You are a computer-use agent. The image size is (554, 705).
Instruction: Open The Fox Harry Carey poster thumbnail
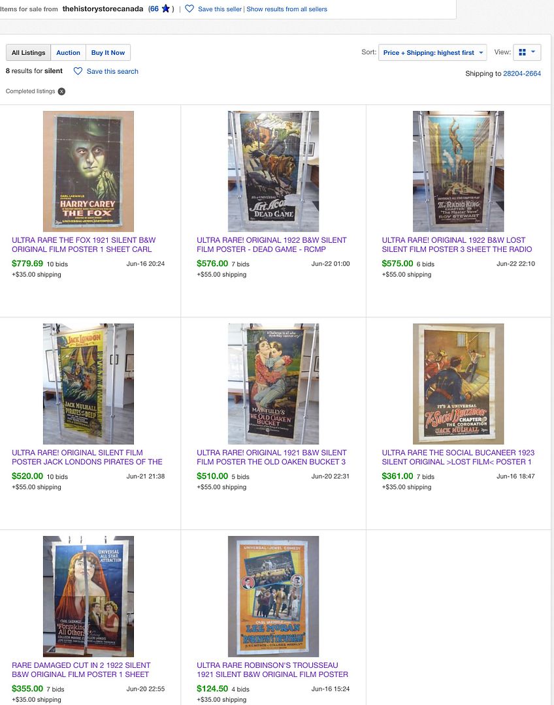click(88, 171)
